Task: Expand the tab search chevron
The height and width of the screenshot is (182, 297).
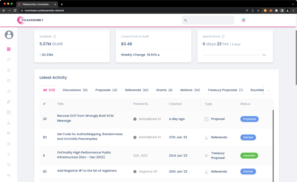Action: point(293,4)
